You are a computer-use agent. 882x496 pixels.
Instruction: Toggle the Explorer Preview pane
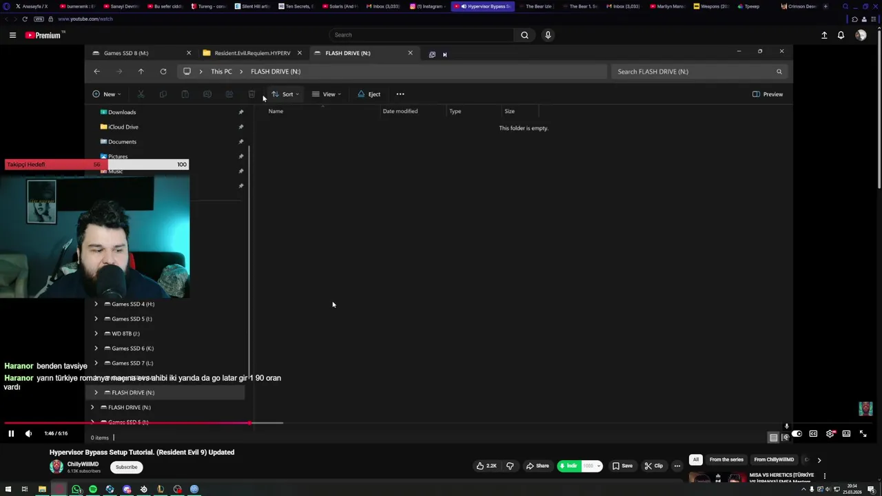tap(768, 94)
